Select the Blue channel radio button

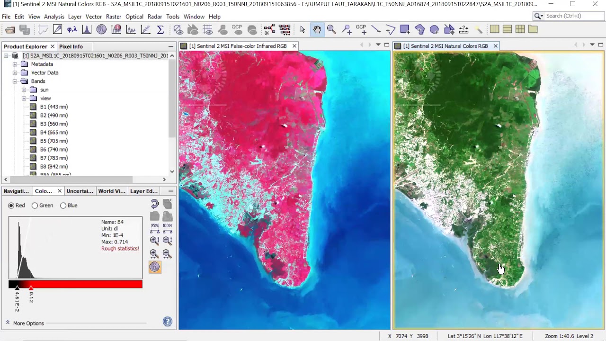(x=63, y=206)
